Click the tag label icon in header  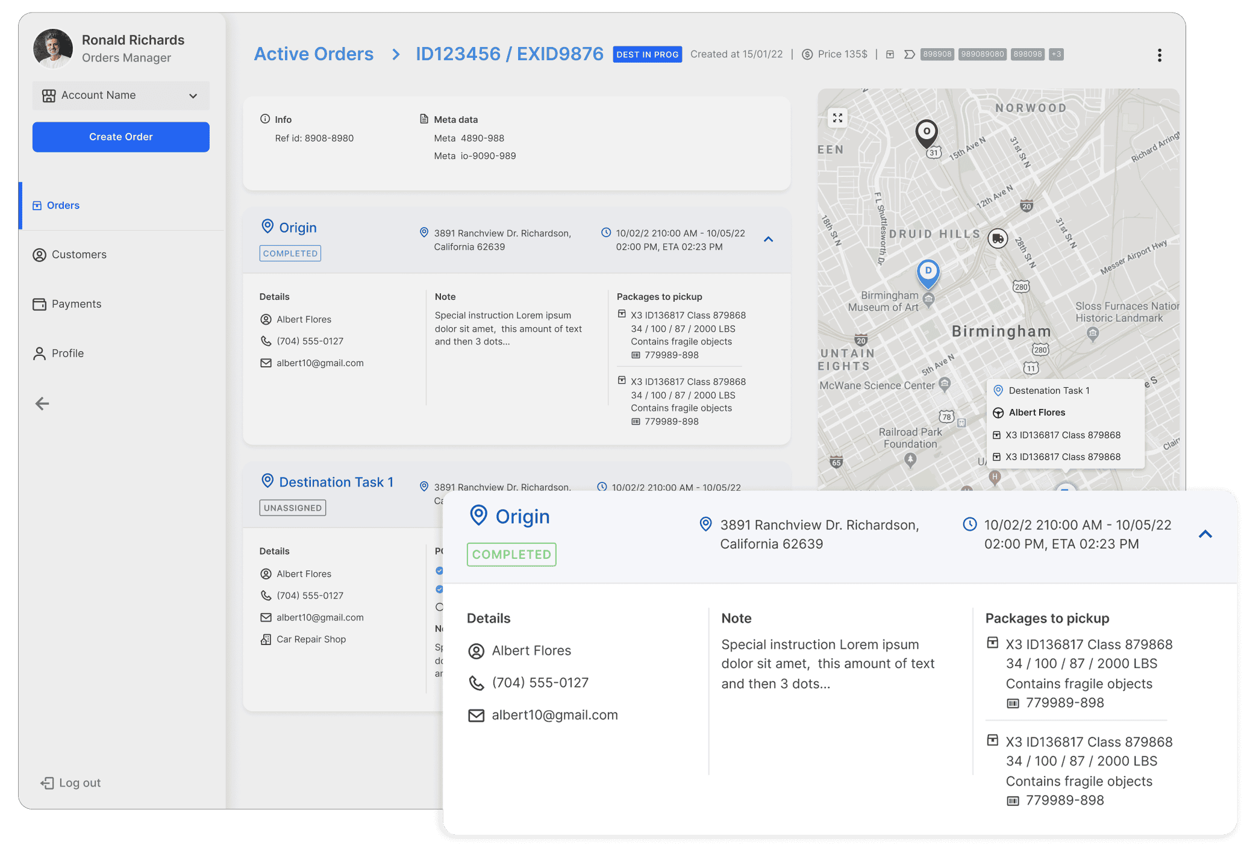coord(910,54)
